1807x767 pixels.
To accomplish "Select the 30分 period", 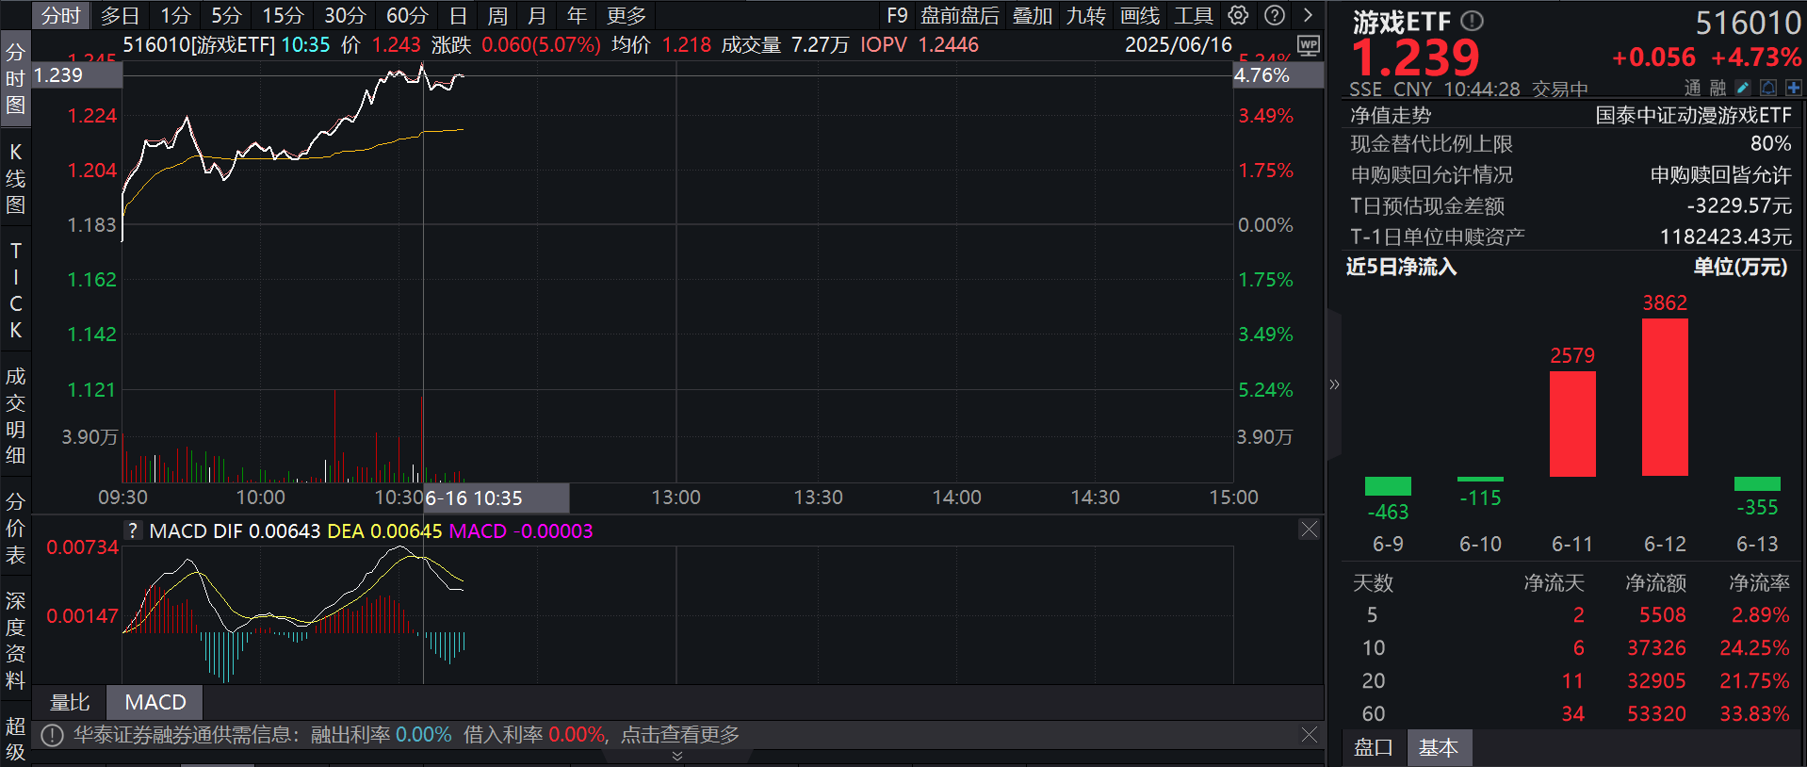I will pos(345,15).
